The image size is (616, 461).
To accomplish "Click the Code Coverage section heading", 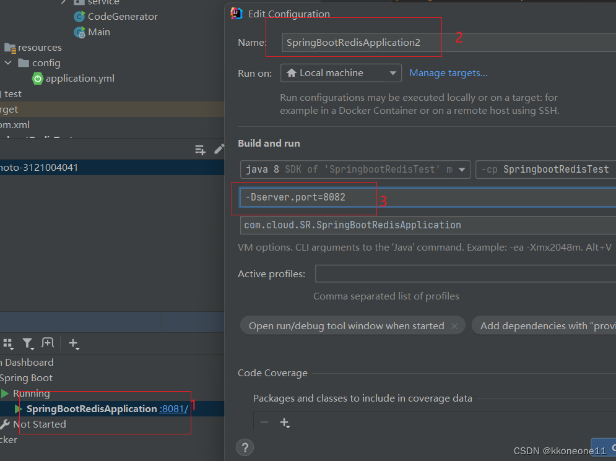I will 272,373.
